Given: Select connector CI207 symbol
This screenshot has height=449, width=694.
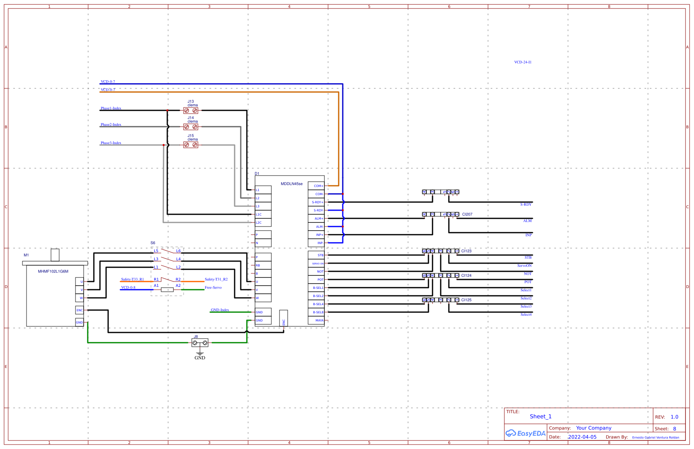Looking at the screenshot, I should (441, 213).
